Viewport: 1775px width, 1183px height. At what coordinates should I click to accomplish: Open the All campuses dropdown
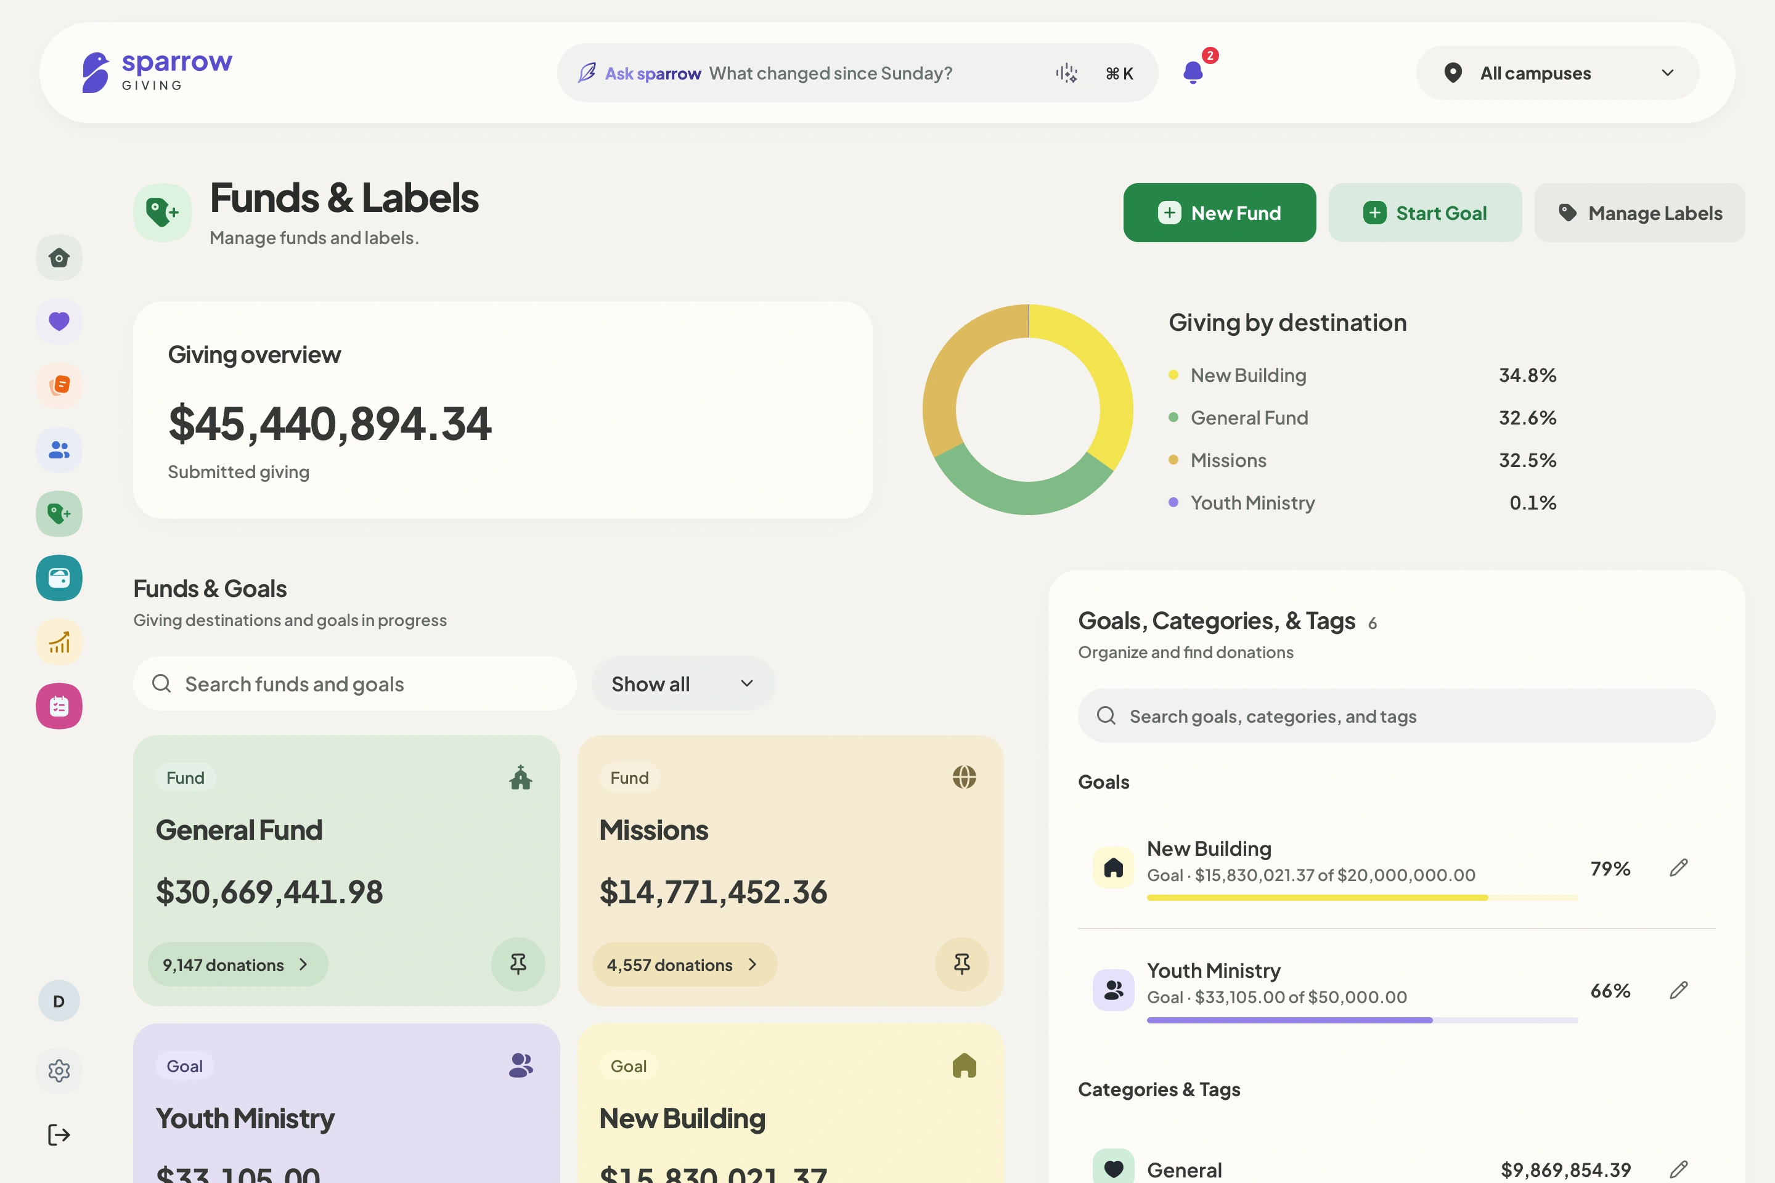(x=1557, y=73)
